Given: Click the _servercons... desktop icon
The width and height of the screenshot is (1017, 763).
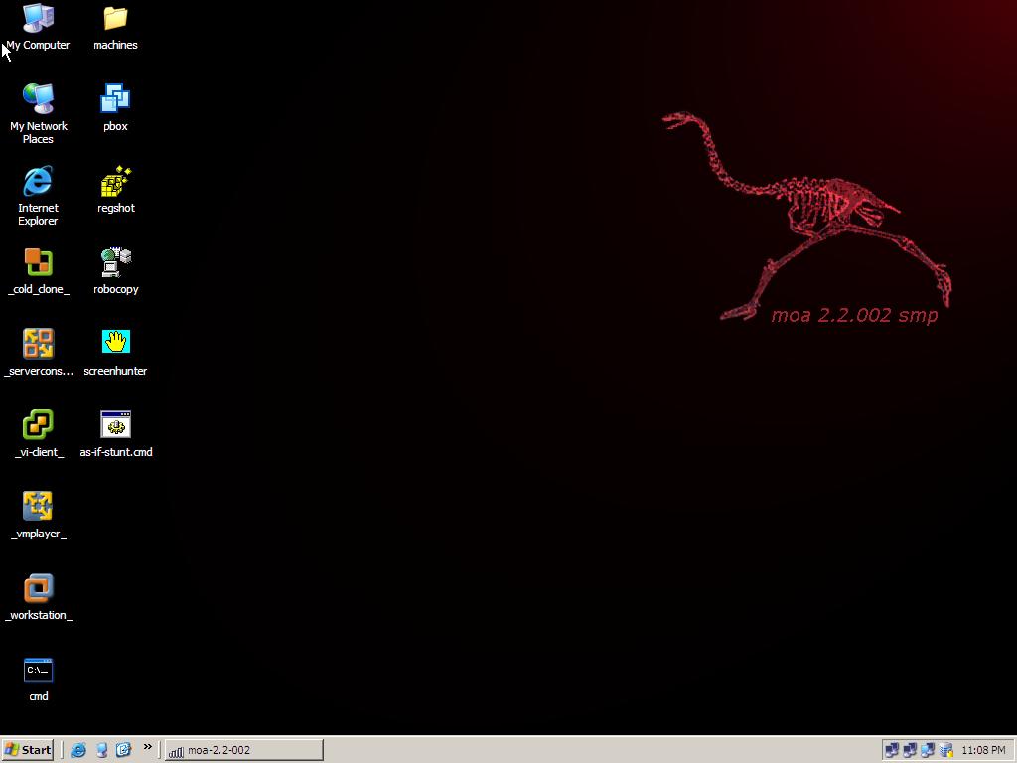Looking at the screenshot, I should (x=38, y=345).
